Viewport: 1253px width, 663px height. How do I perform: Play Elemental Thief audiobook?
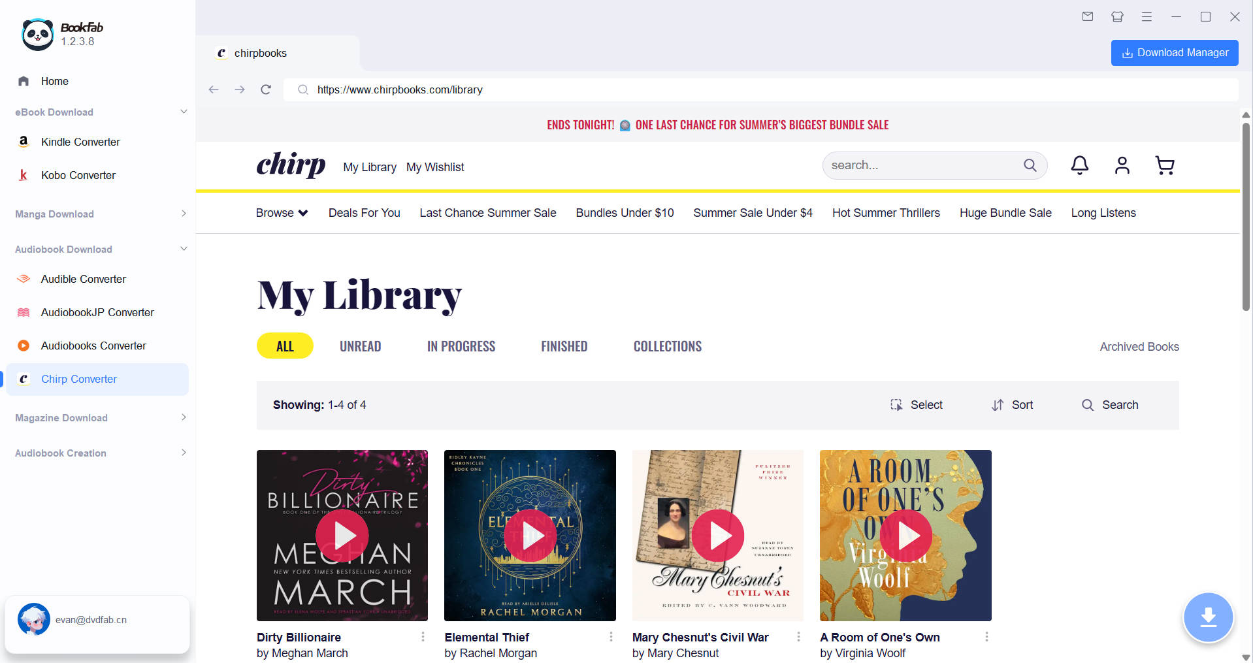click(530, 536)
